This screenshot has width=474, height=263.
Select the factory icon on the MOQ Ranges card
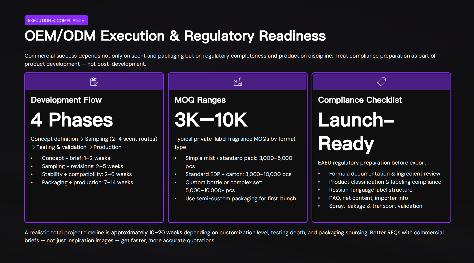(238, 81)
